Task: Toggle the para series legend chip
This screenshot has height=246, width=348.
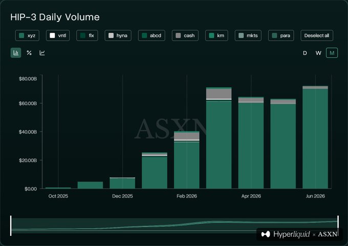Action: point(281,35)
